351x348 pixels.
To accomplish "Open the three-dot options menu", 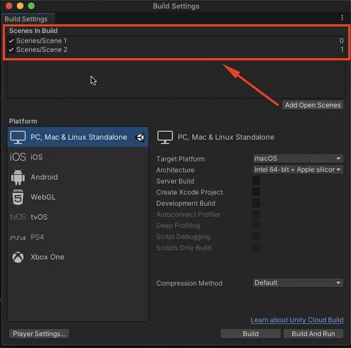I will point(342,18).
